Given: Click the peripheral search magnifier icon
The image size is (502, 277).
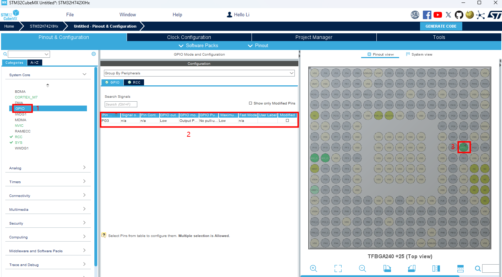Looking at the screenshot, I should [5, 54].
